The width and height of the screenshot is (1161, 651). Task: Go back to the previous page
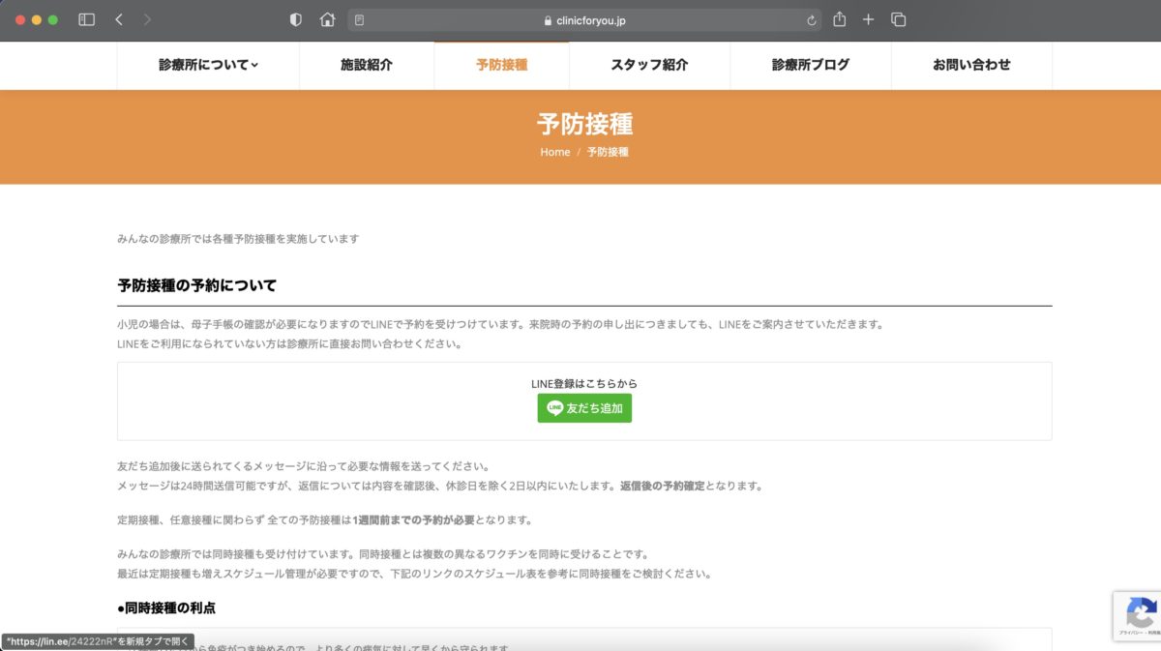pyautogui.click(x=119, y=19)
